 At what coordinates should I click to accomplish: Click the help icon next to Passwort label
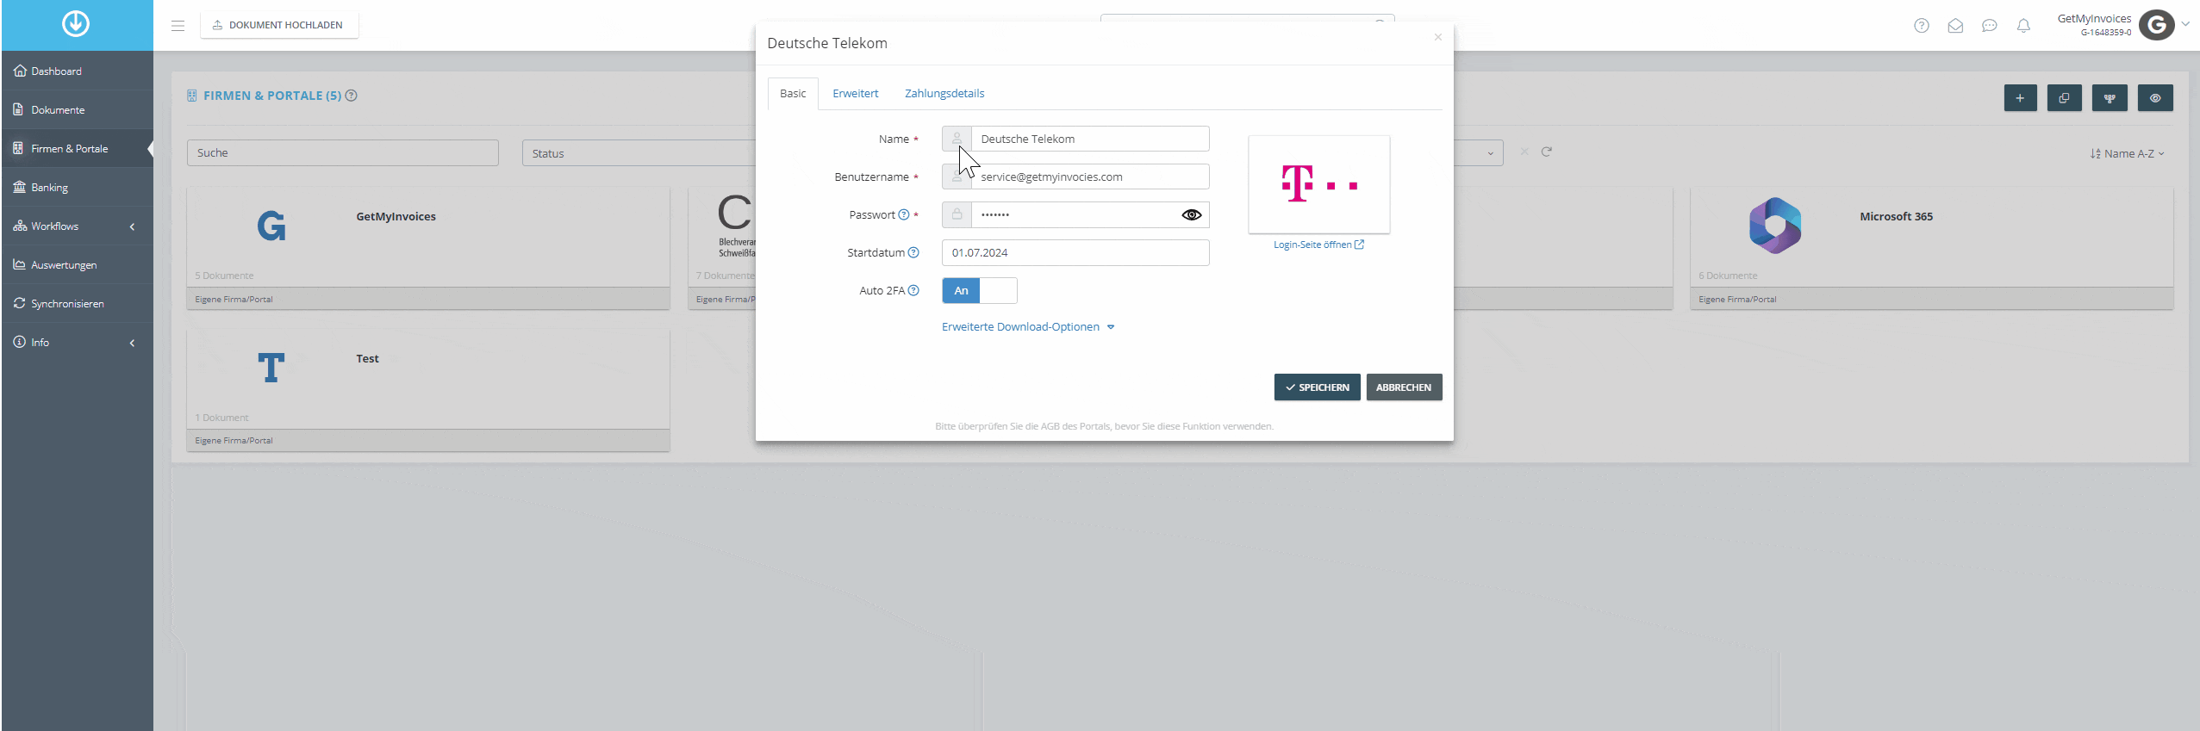pyautogui.click(x=904, y=214)
